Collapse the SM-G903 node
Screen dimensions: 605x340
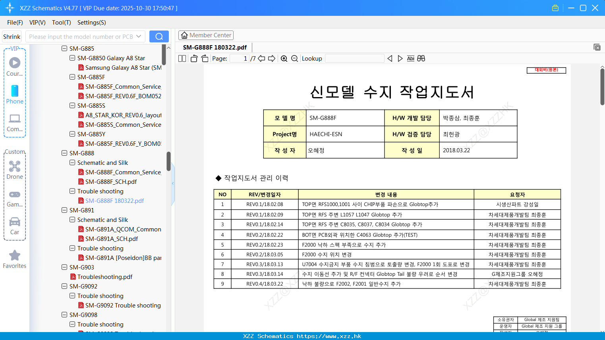64,267
